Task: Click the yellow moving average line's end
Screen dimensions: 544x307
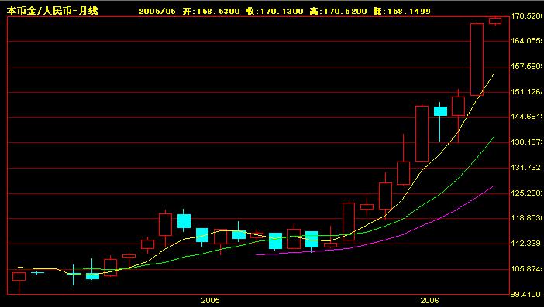Action: [x=494, y=73]
